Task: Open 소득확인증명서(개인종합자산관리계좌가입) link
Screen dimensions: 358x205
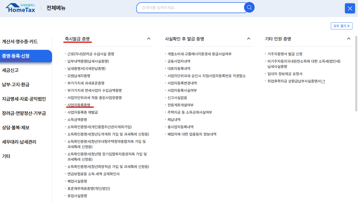Action: (x=100, y=127)
